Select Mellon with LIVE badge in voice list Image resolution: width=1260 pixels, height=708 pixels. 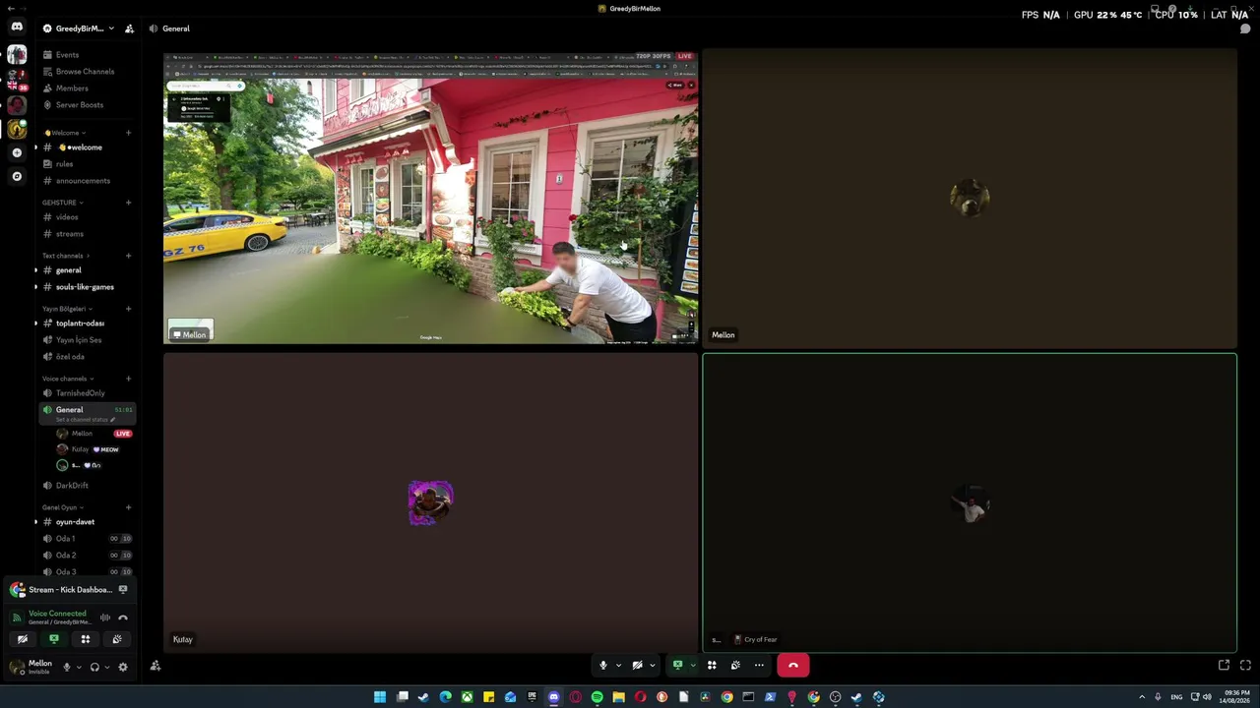(94, 434)
